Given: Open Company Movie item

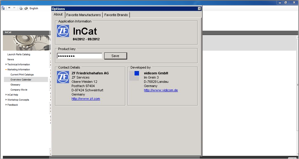Looking at the screenshot, I should coord(19,90).
